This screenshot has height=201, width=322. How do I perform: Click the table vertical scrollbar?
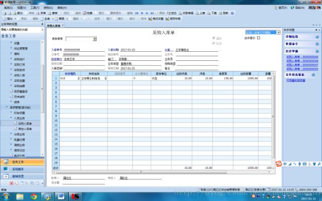coord(273,116)
